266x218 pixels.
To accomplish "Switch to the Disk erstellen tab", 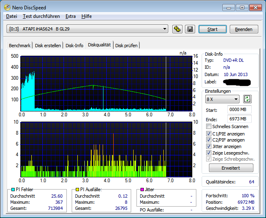I will pyautogui.click(x=48, y=46).
